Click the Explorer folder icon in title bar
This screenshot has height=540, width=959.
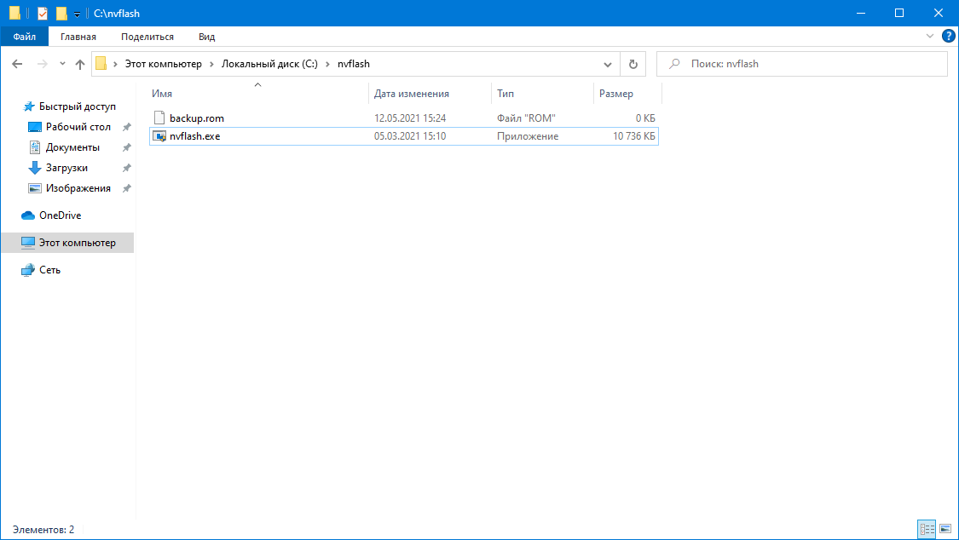(x=14, y=13)
